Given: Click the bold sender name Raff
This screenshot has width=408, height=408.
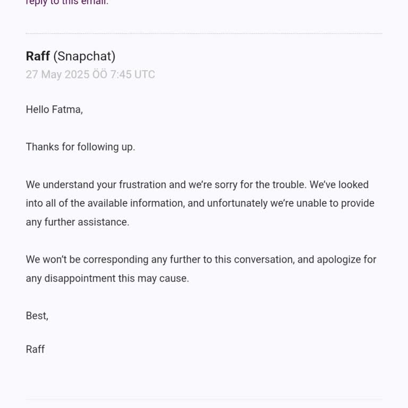Looking at the screenshot, I should coord(38,56).
